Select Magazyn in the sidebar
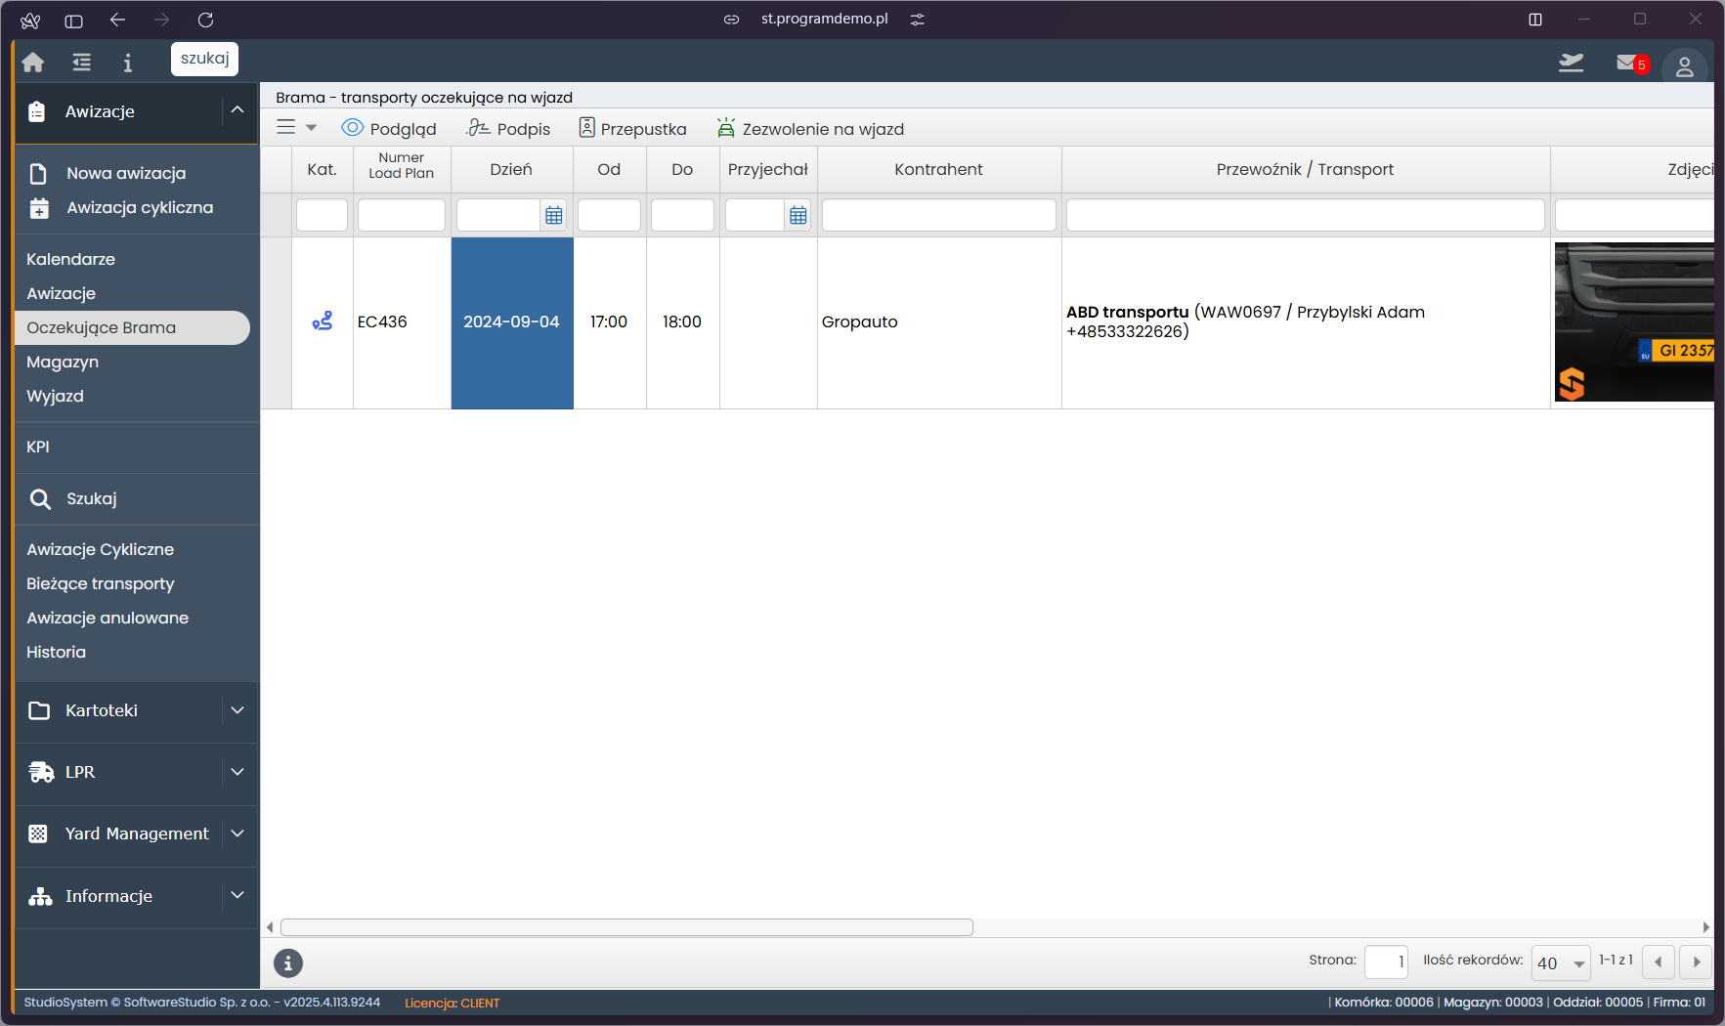The image size is (1725, 1026). click(63, 362)
